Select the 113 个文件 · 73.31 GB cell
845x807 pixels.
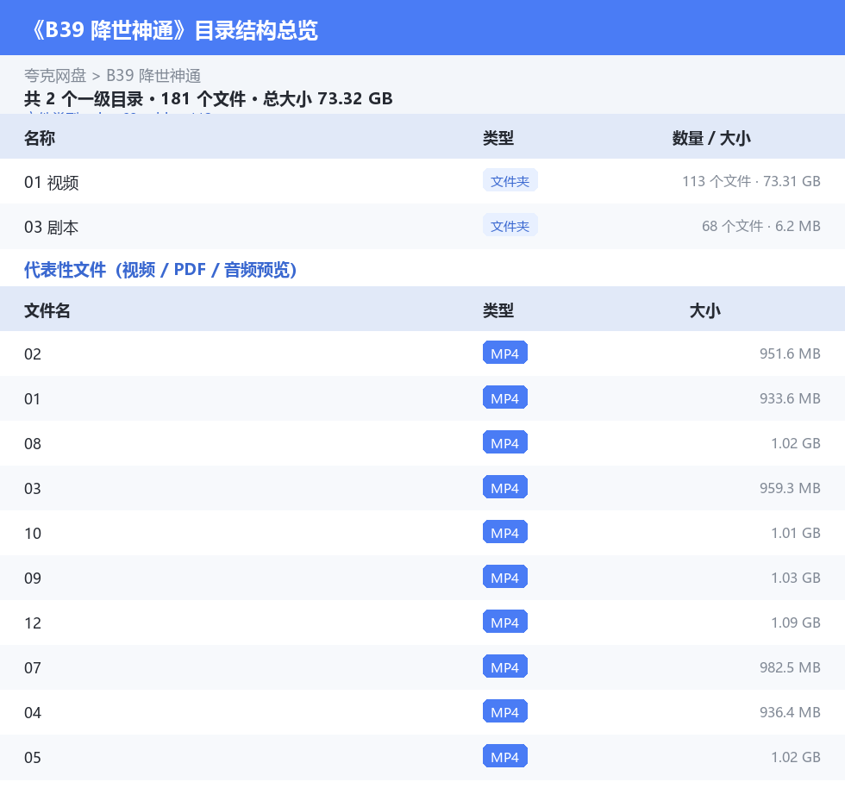tap(751, 181)
